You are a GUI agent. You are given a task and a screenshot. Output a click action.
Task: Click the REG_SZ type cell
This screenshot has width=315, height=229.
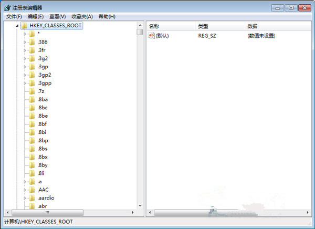[207, 36]
